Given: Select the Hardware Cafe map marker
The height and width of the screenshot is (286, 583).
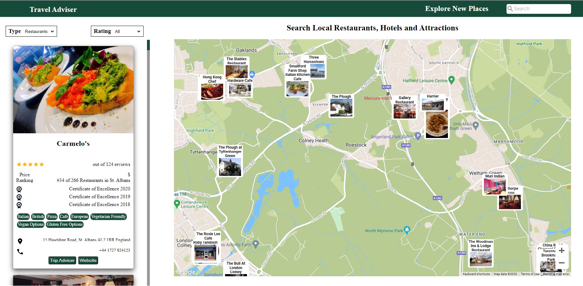Looking at the screenshot, I should pyautogui.click(x=240, y=88).
